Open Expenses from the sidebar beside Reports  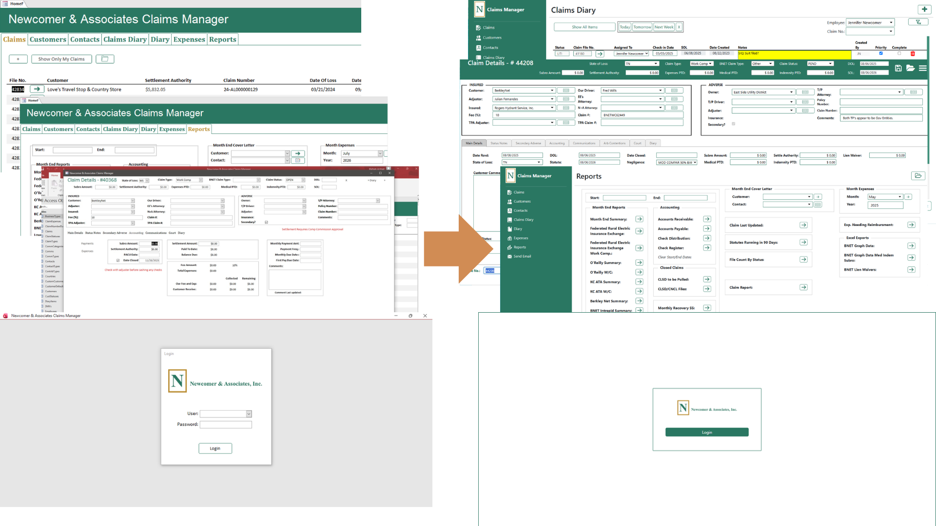(x=521, y=238)
